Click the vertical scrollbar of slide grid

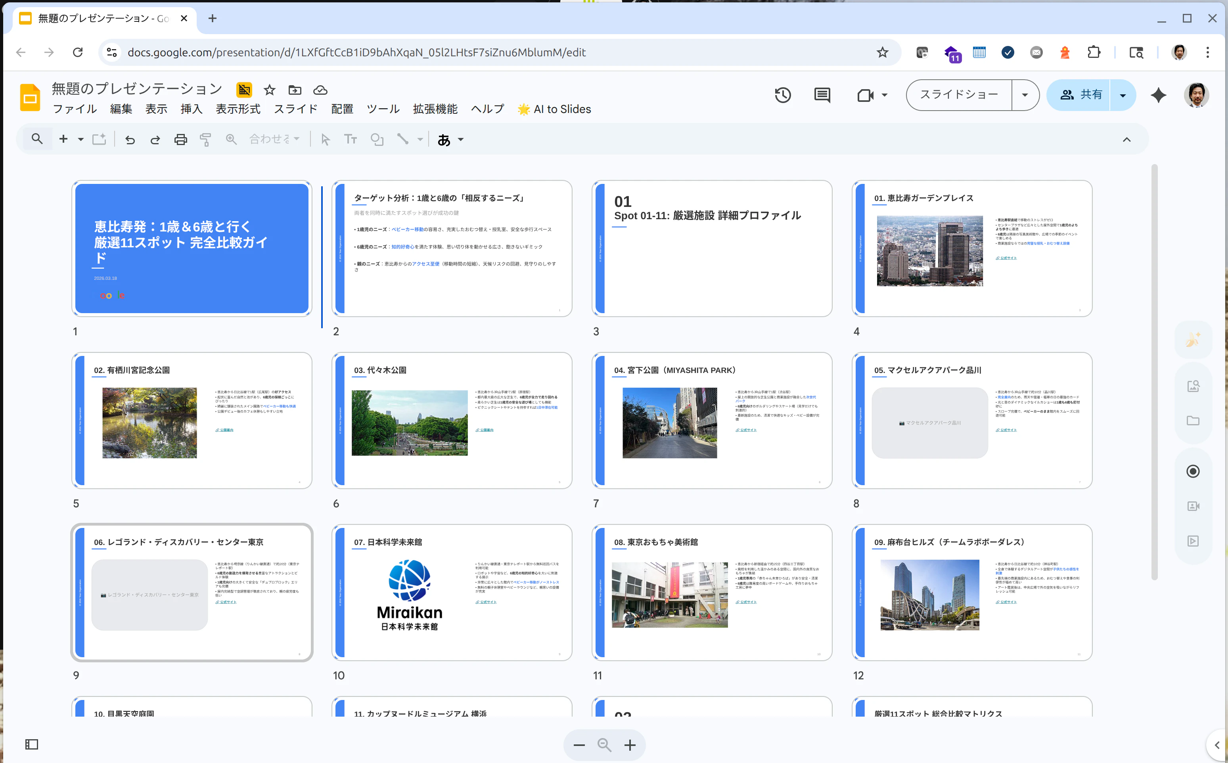click(x=1154, y=372)
